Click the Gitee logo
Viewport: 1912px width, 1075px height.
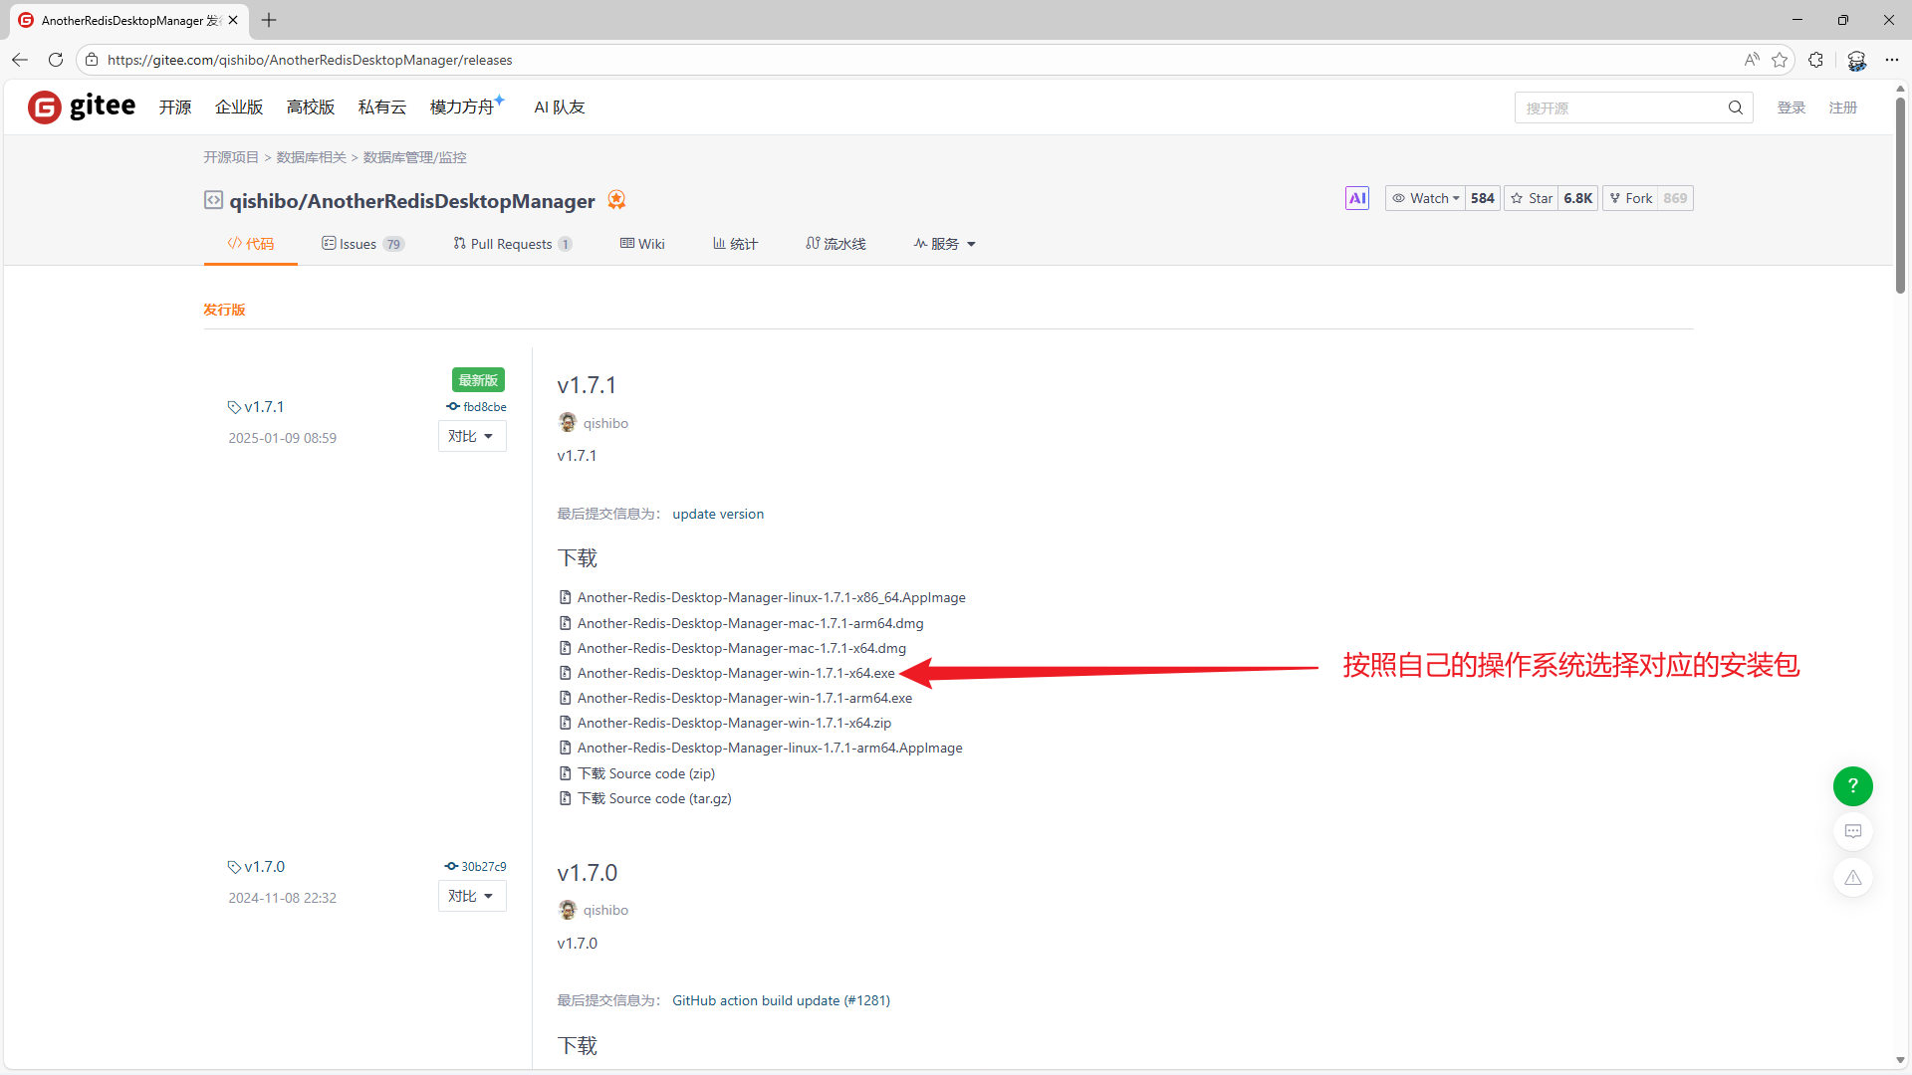click(82, 107)
